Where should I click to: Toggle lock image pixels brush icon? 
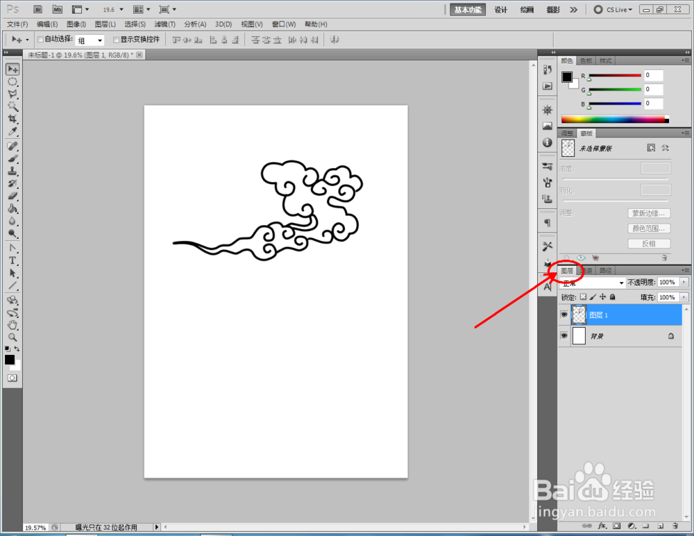(x=593, y=296)
